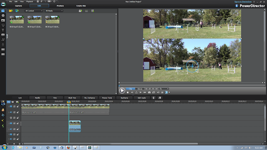Open the Voice-Over Recording Room microphone icon
The image size is (267, 150).
pos(3,45)
